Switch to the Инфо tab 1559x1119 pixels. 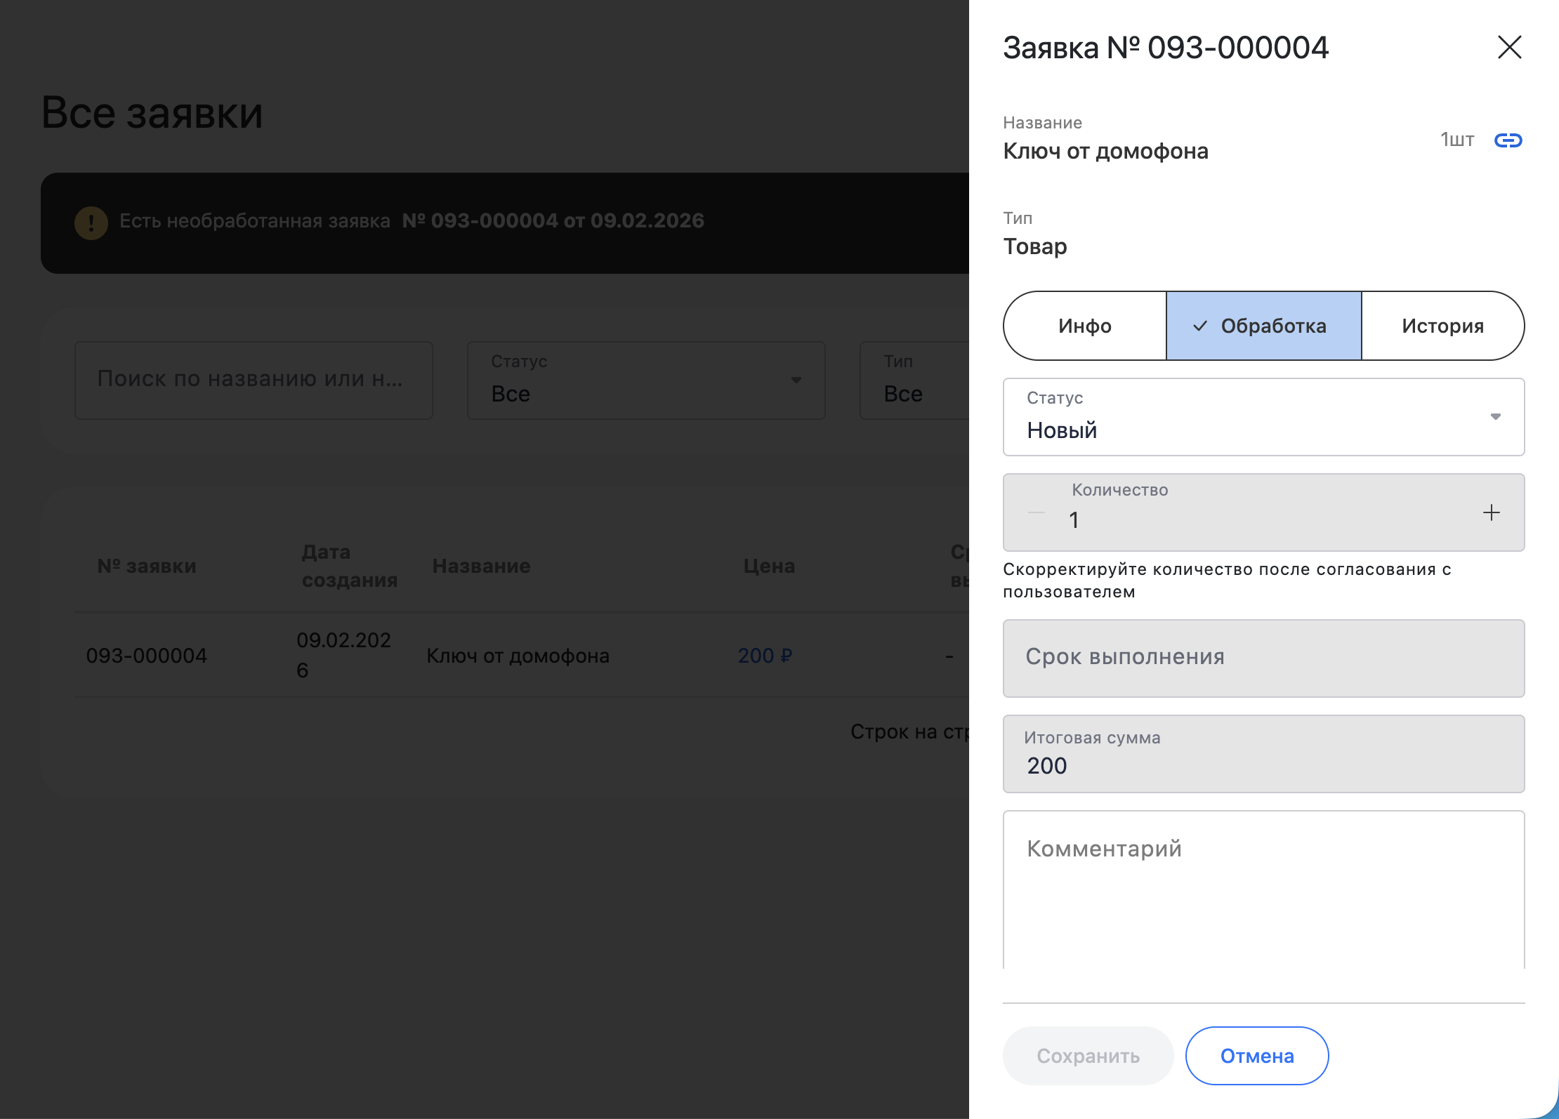[x=1084, y=326]
